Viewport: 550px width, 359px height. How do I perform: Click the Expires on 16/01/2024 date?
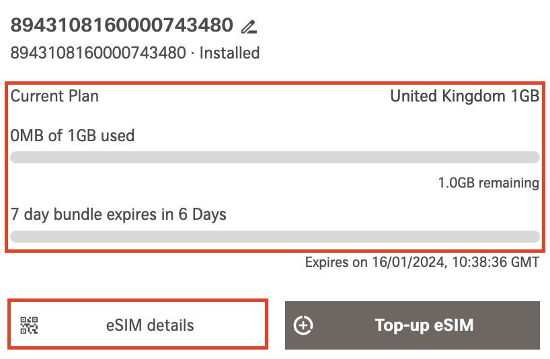(375, 262)
